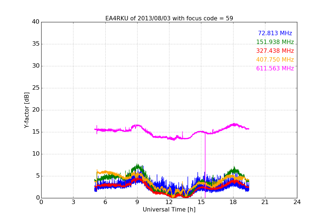Select the green 151.938 MHz legend label
330x220 pixels.
pyautogui.click(x=275, y=42)
